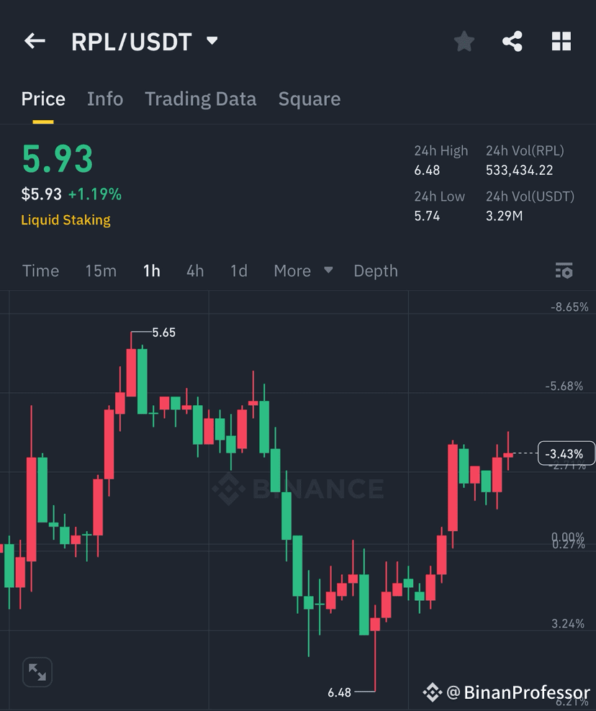Toggle the 1h timeframe selection

(x=151, y=271)
